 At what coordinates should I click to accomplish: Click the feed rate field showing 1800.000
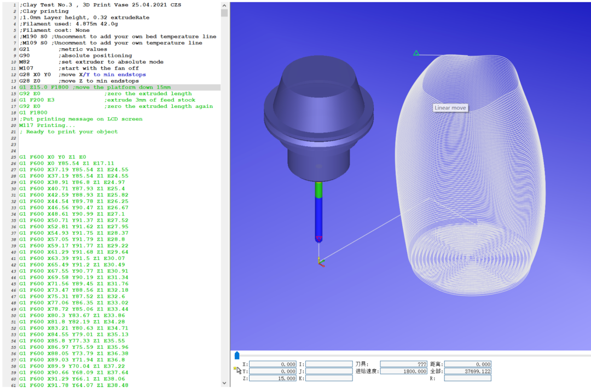point(404,371)
